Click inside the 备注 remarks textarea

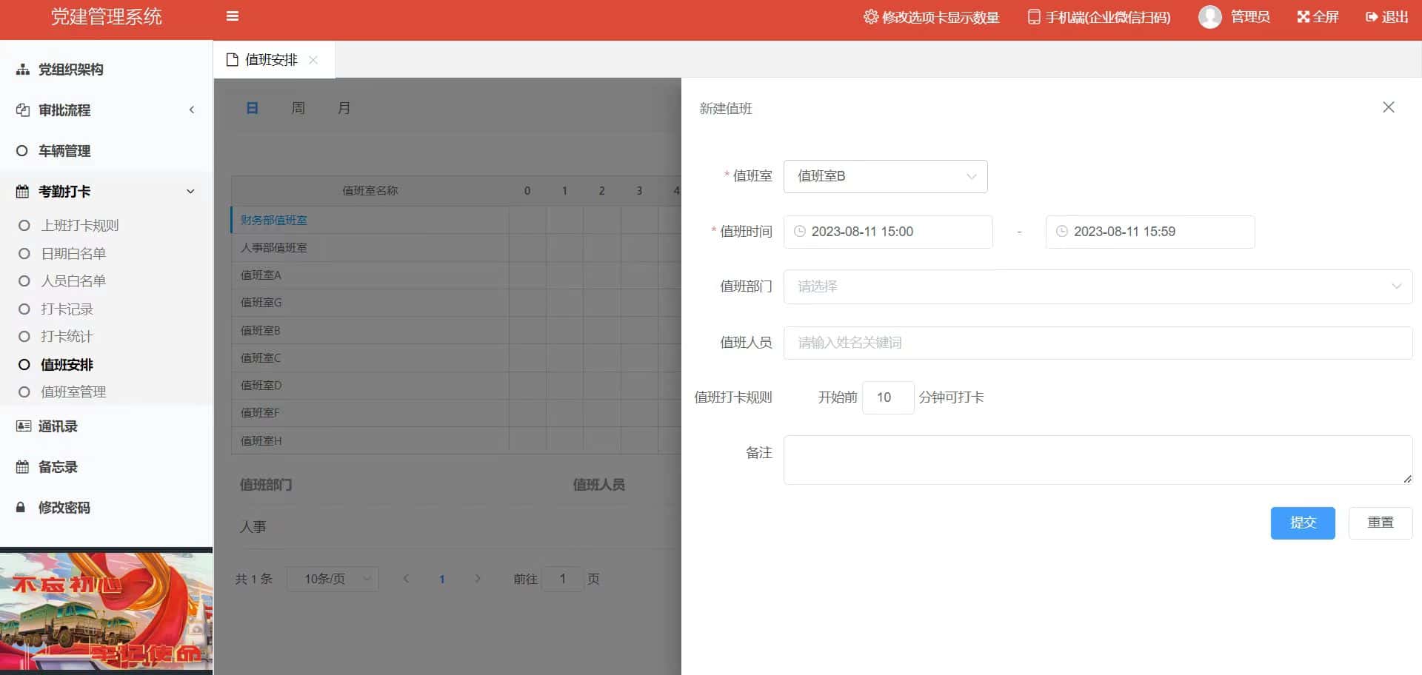pyautogui.click(x=1096, y=459)
